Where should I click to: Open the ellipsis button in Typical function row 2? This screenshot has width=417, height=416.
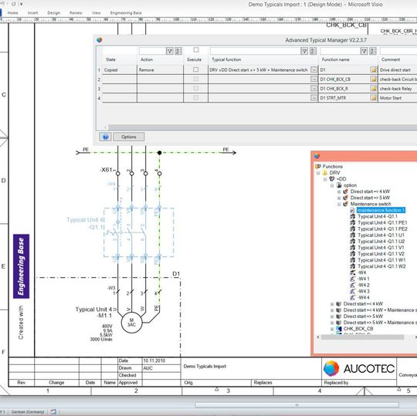pos(314,79)
